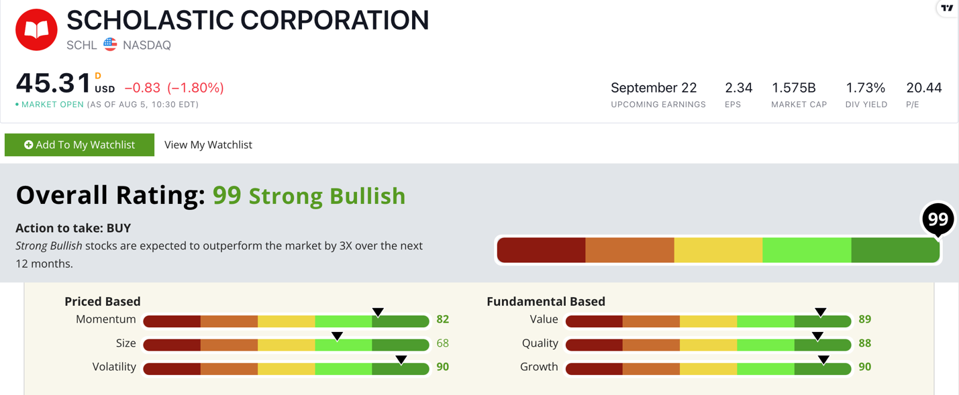Click the 20.44 P/E value
This screenshot has height=395, width=959.
[924, 88]
